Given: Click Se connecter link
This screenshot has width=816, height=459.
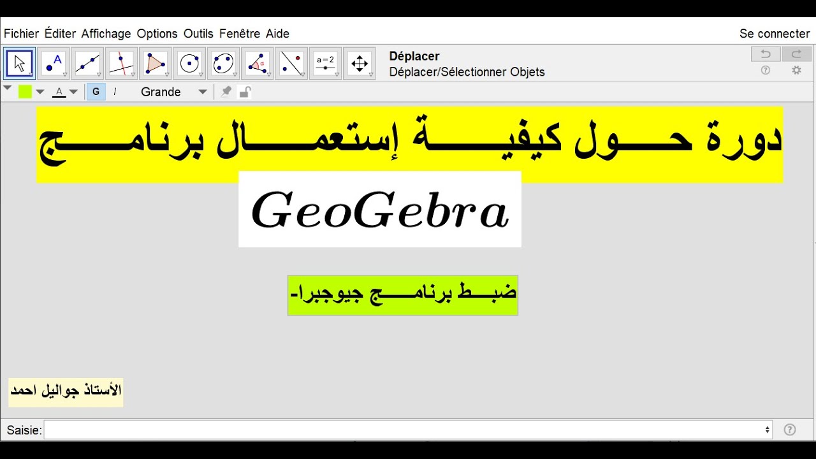Looking at the screenshot, I should pos(775,34).
